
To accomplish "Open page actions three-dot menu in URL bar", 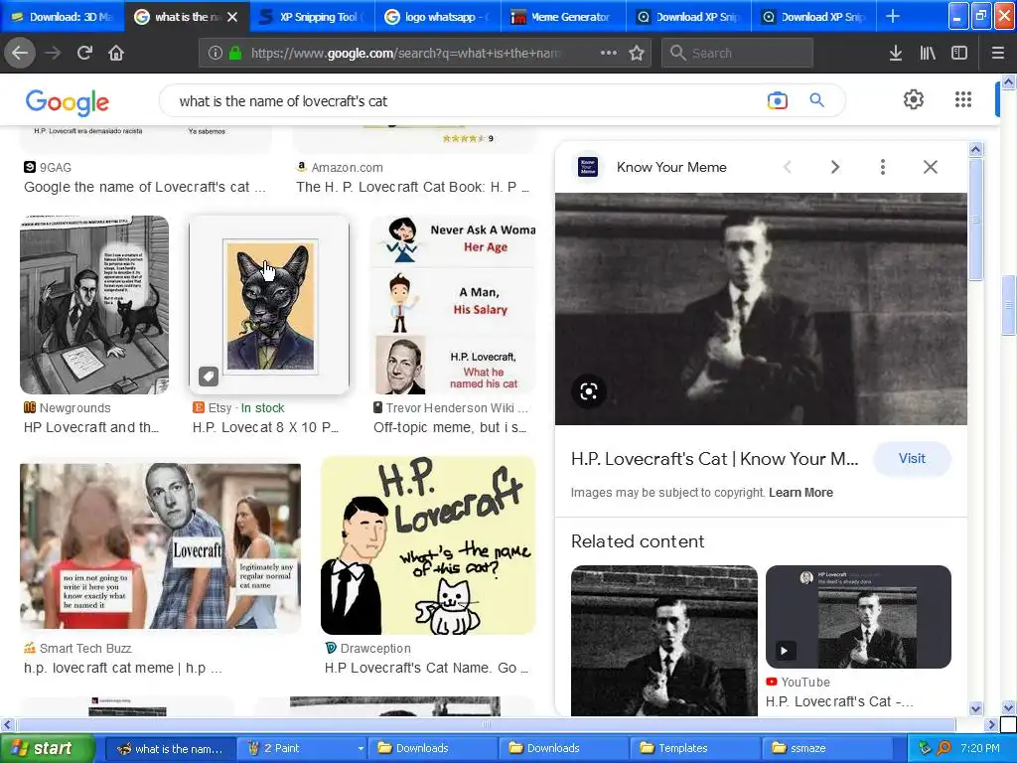I will pyautogui.click(x=609, y=53).
